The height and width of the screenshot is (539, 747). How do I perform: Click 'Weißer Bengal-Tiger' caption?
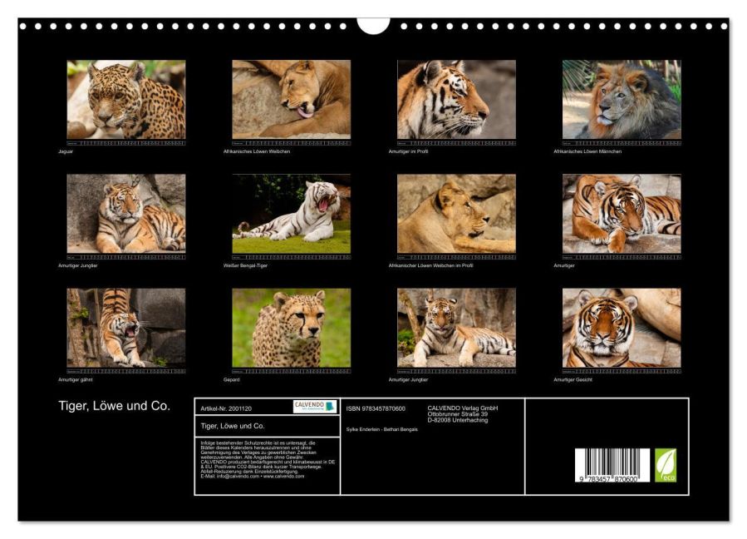[x=245, y=265]
